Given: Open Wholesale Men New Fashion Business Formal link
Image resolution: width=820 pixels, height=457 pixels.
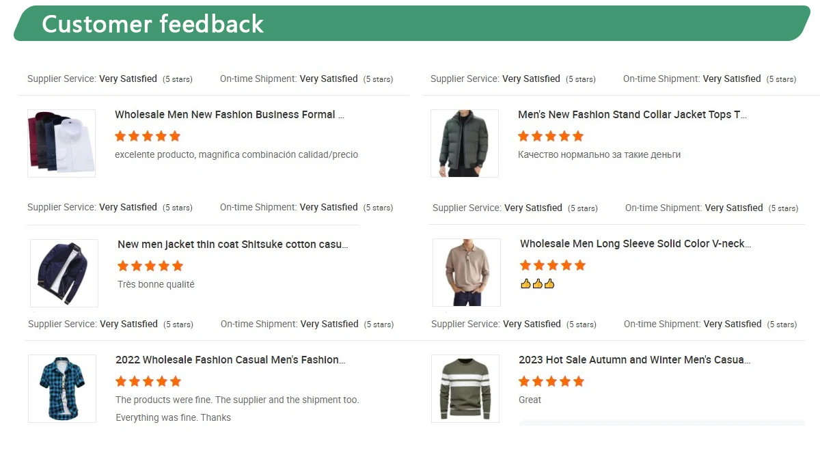Looking at the screenshot, I should (229, 115).
